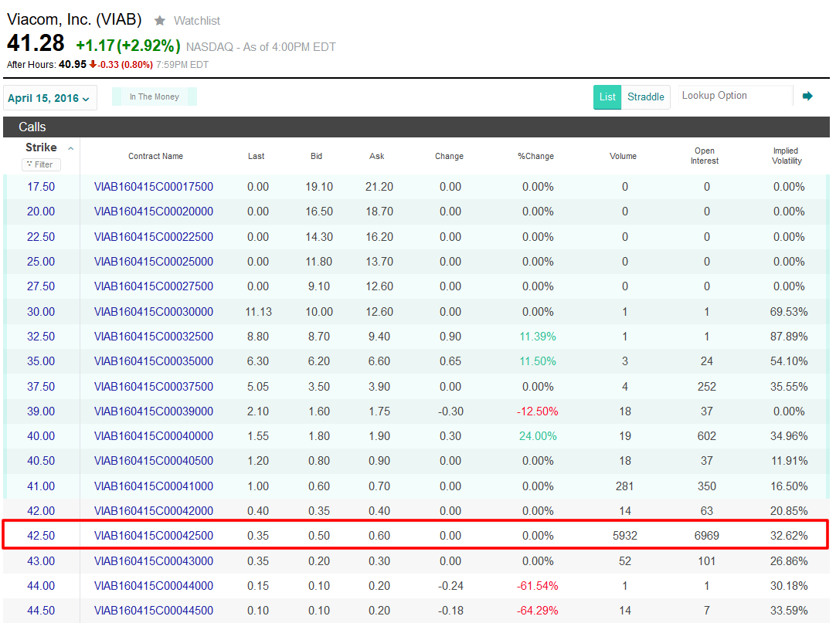Open contract VIAB160415C00027500
Screen dimensions: 836x623
154,286
